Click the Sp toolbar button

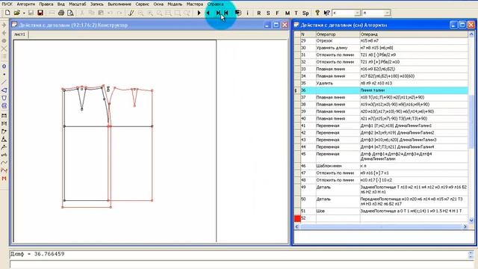[305, 13]
